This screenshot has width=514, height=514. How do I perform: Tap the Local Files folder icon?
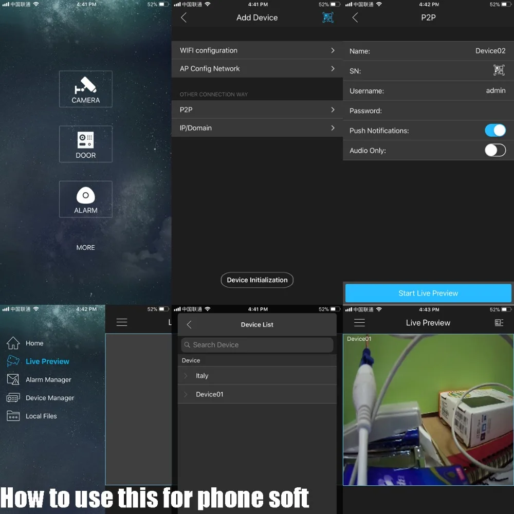(13, 416)
